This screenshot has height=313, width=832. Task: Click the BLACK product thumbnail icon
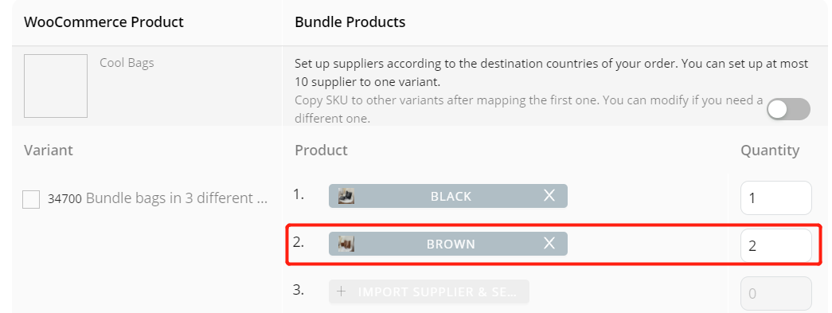346,196
